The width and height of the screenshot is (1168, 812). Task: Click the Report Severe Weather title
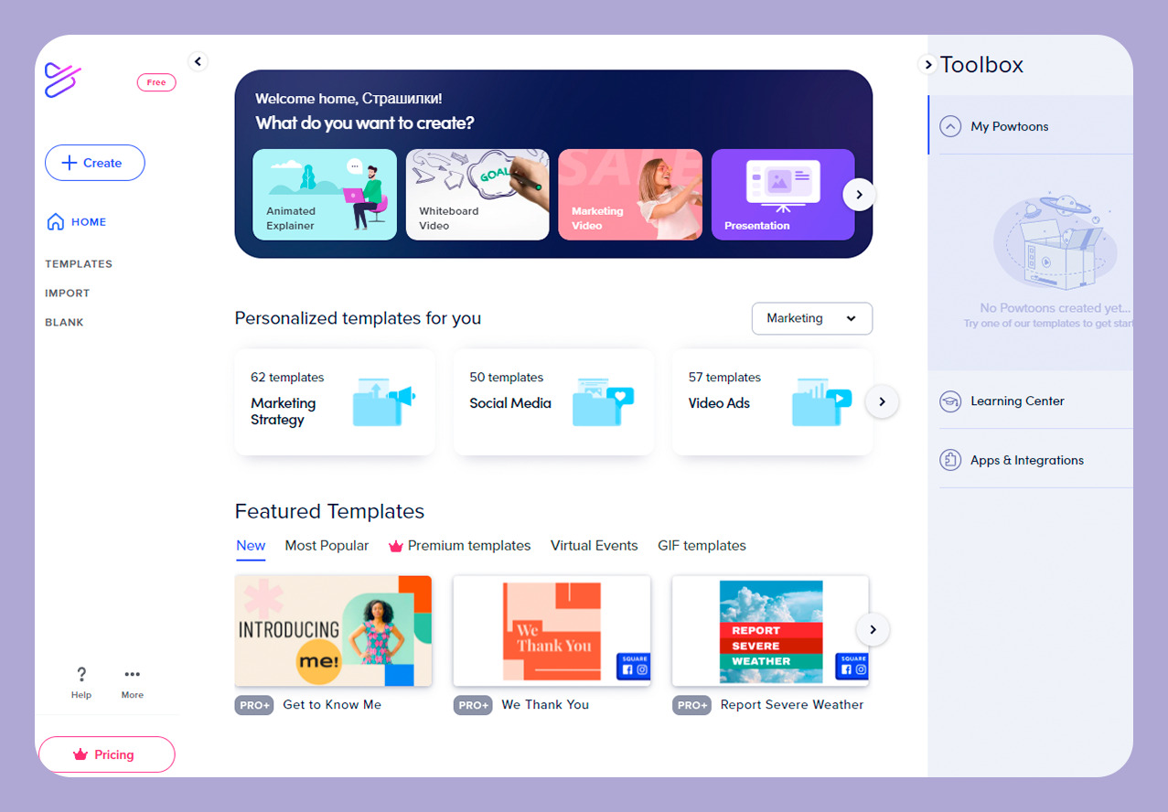point(792,705)
